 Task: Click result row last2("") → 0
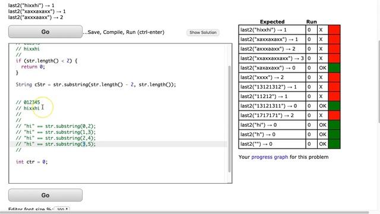[289, 144]
